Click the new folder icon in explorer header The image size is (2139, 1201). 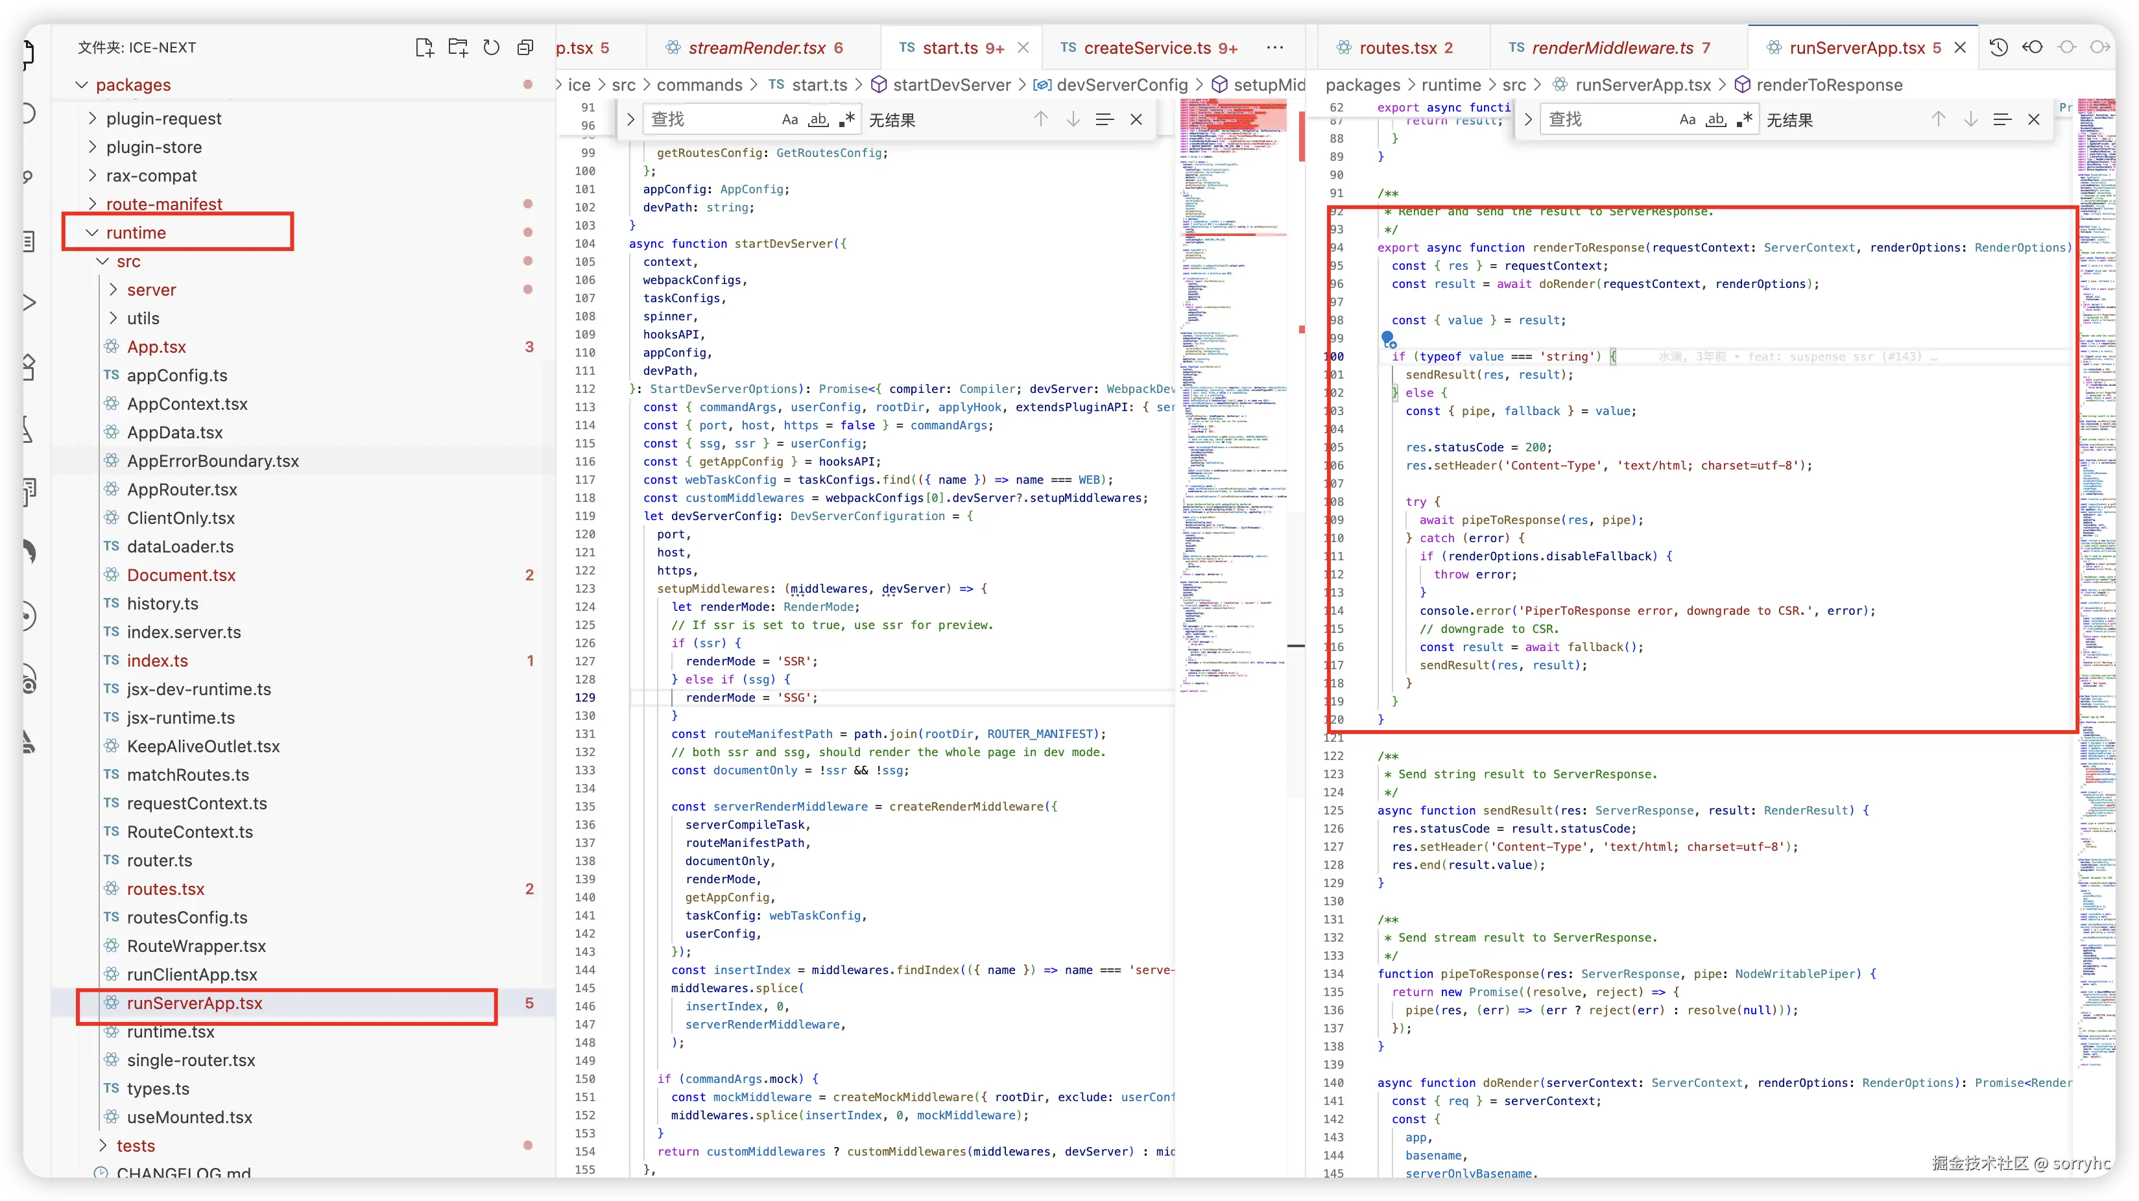457,47
